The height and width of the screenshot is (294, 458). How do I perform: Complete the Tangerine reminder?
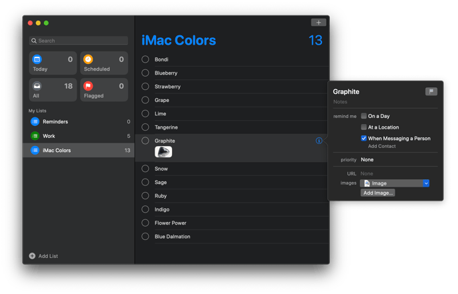[145, 127]
